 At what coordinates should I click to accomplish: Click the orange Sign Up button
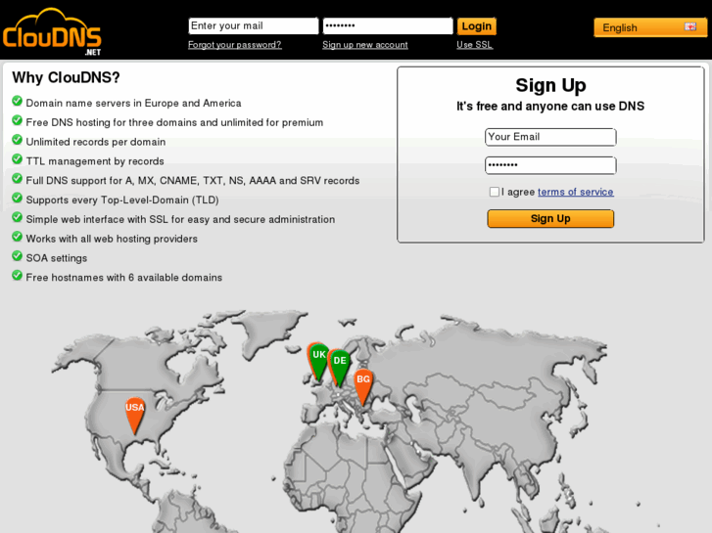pos(550,219)
